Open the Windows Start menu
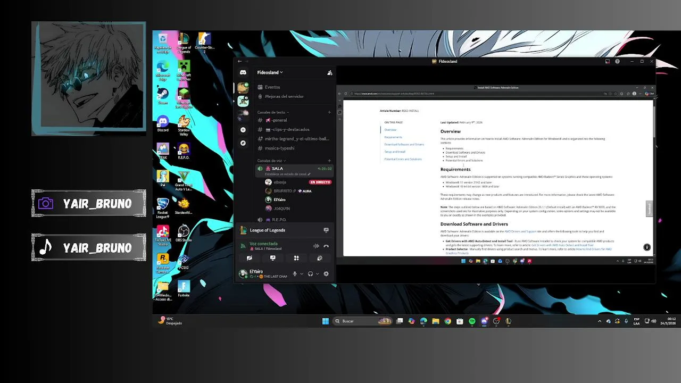Viewport: 681px width, 383px height. pos(326,321)
